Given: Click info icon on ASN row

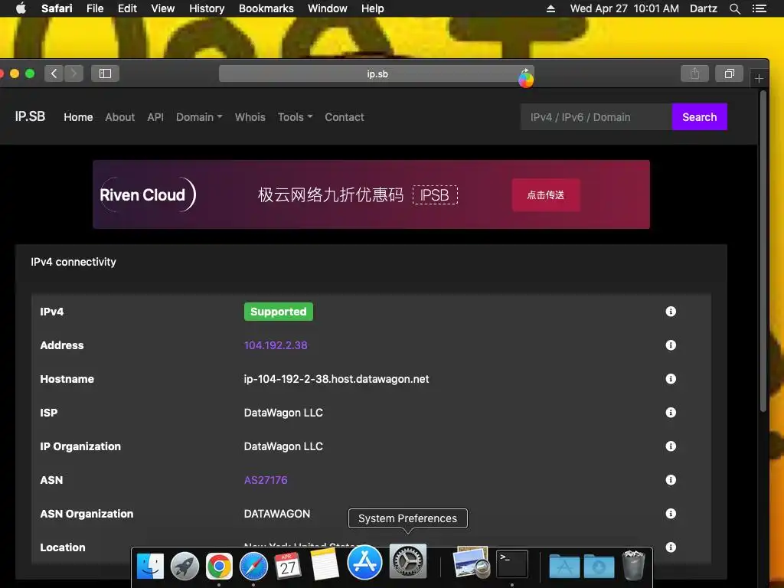Looking at the screenshot, I should [671, 480].
